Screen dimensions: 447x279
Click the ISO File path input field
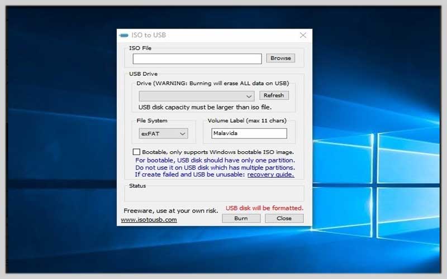[x=197, y=59]
